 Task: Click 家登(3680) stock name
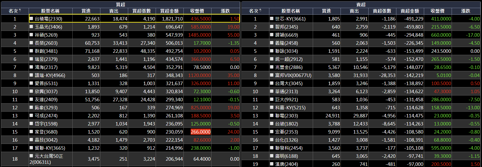pos(46,132)
